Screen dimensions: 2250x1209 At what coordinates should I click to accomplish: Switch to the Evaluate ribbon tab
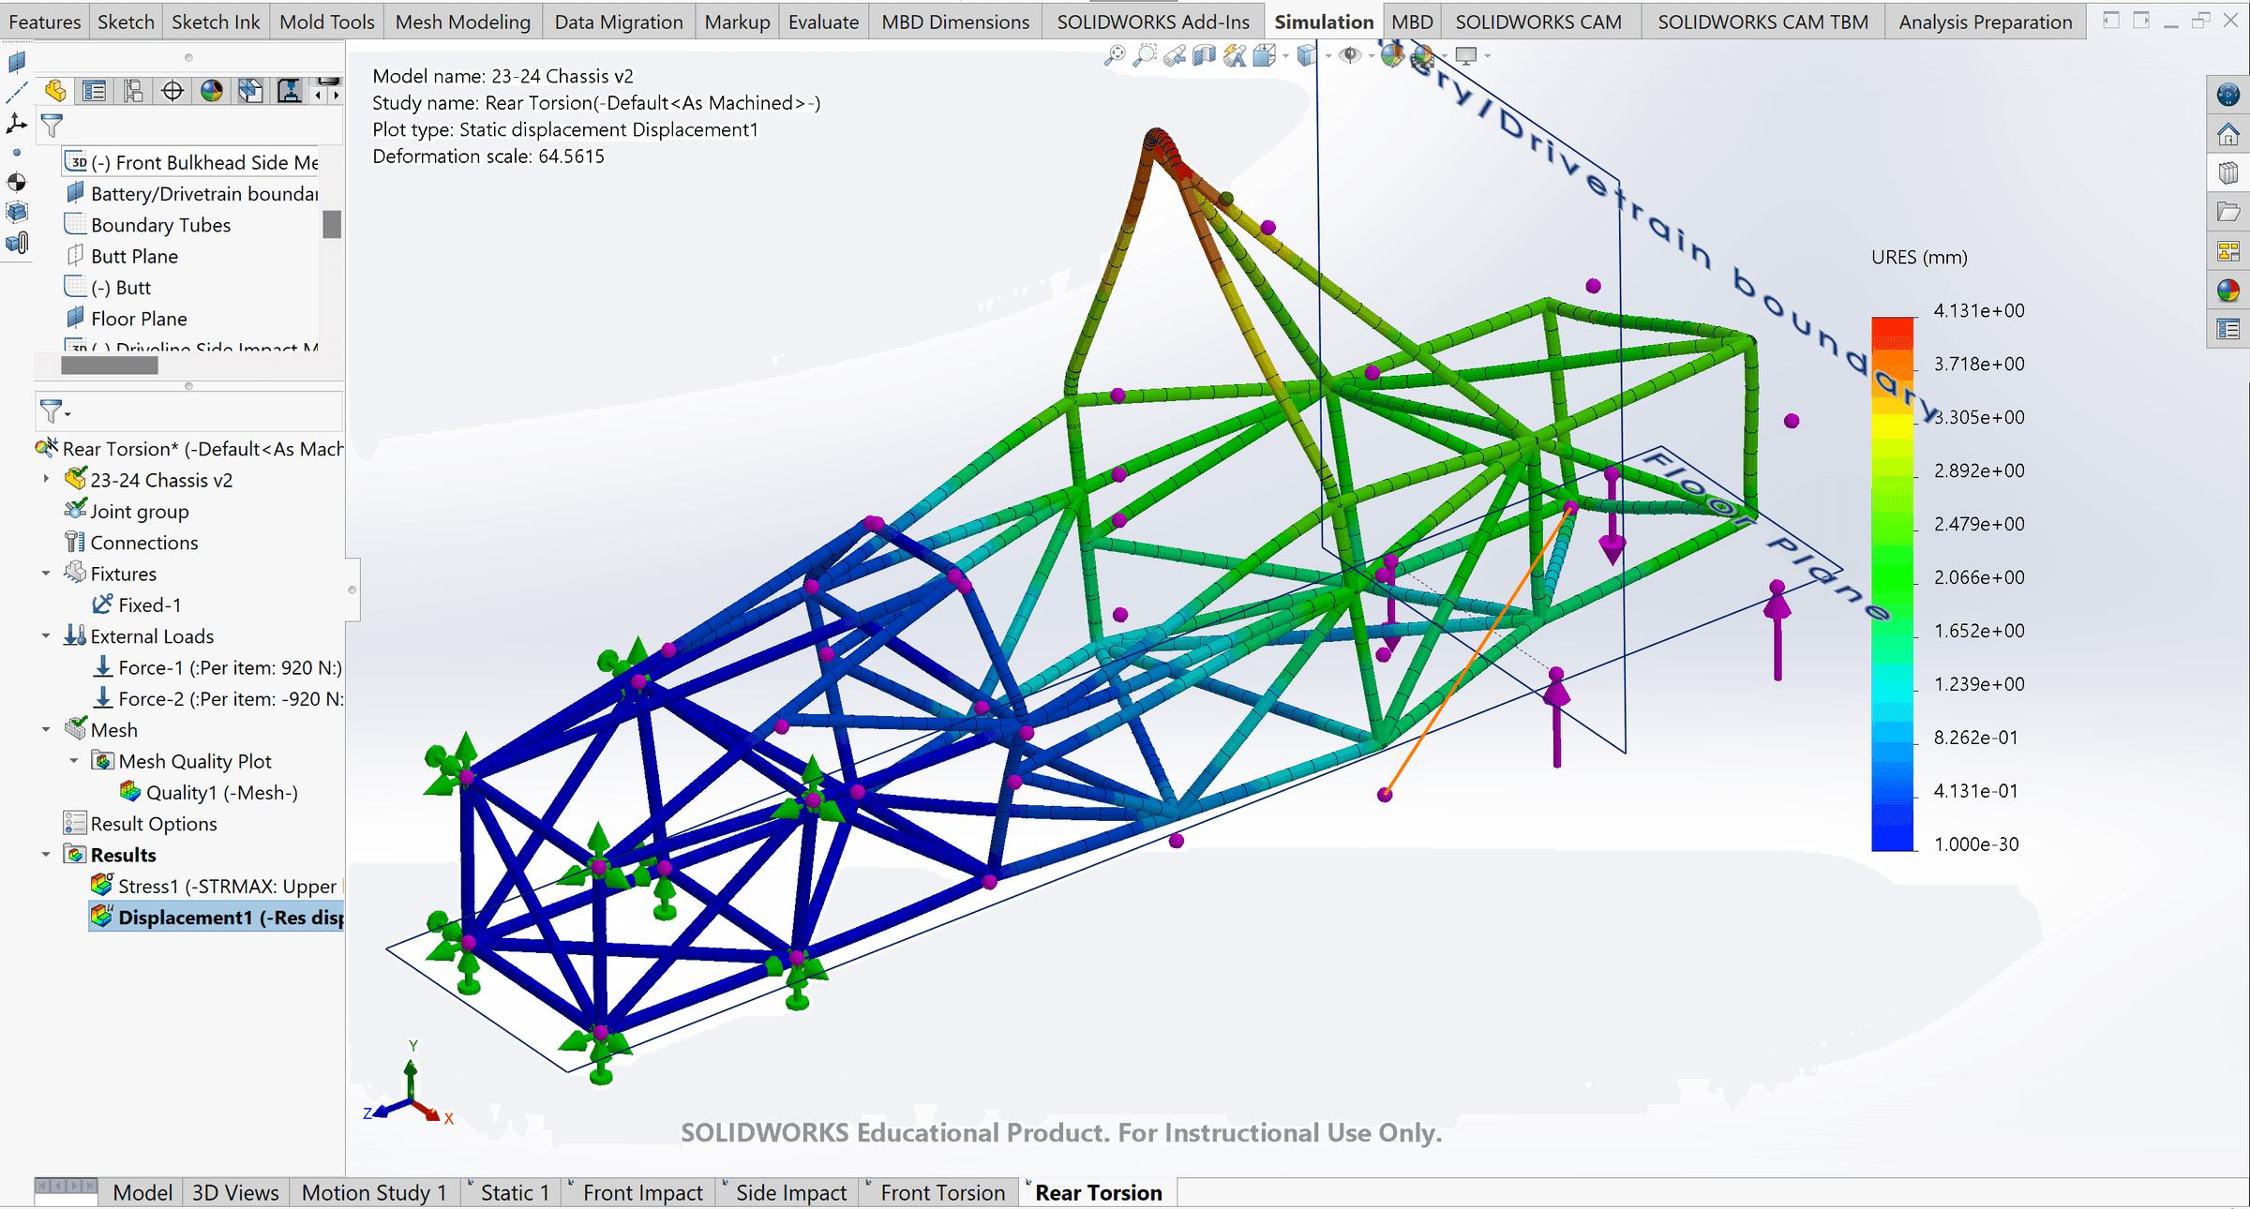[823, 22]
